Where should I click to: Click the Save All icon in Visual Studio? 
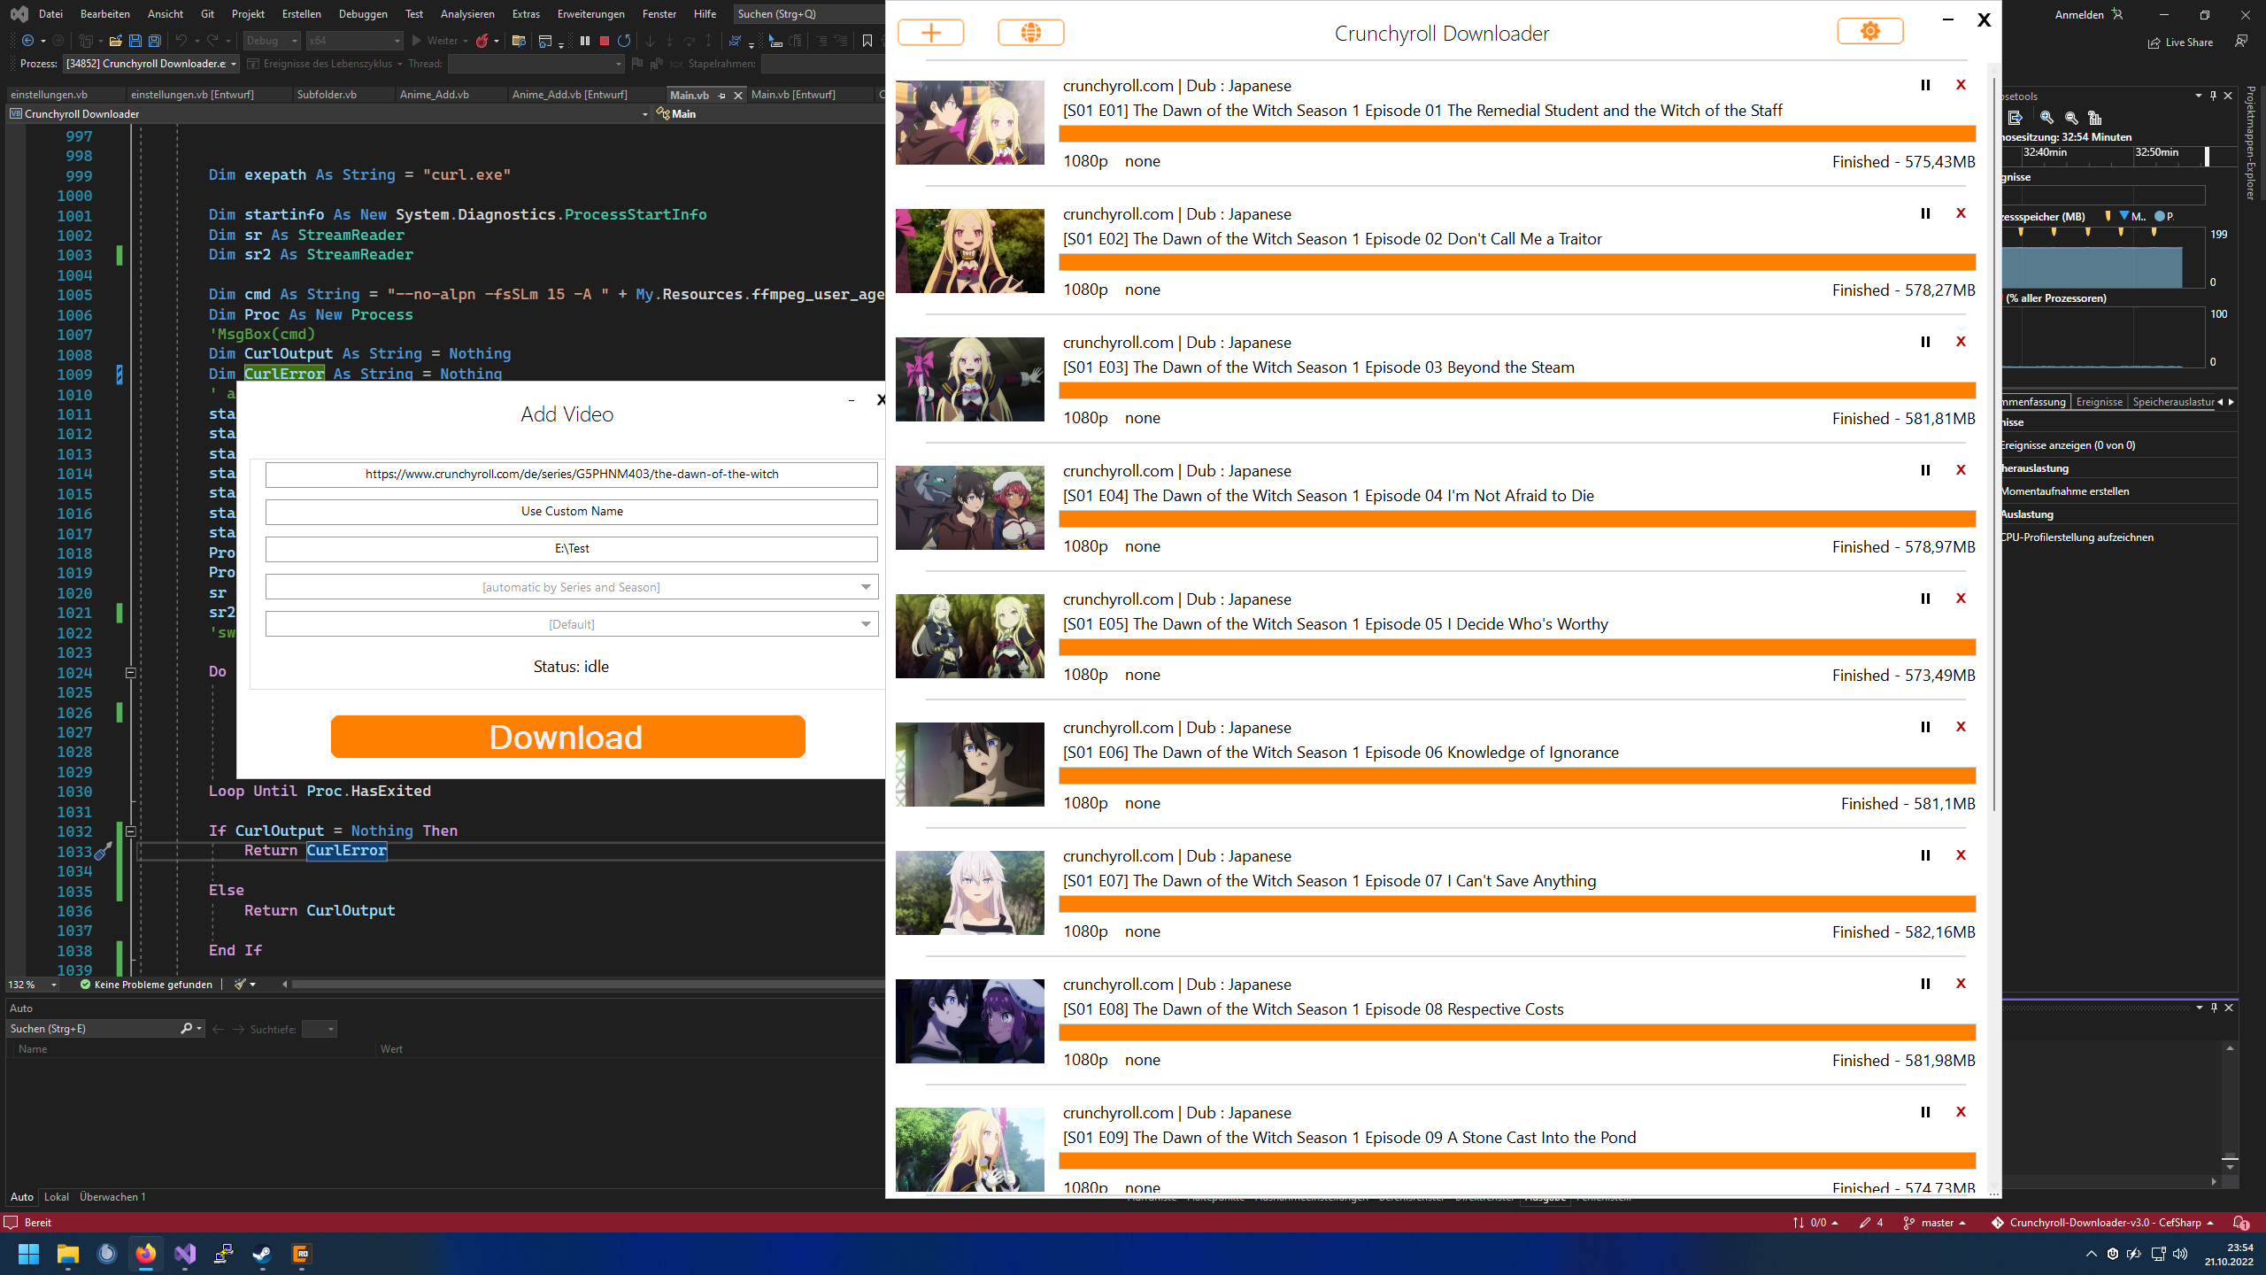156,41
